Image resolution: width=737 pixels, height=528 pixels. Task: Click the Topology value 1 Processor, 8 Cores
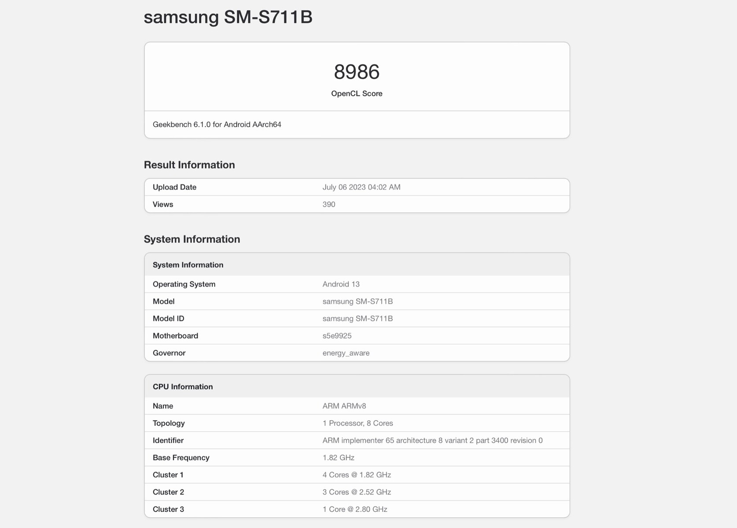(x=357, y=423)
